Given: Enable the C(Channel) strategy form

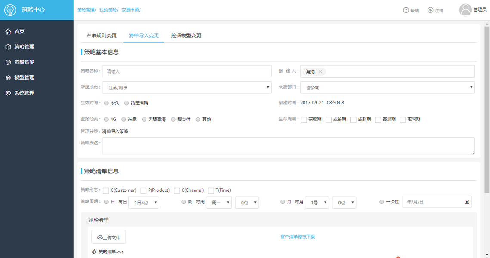Looking at the screenshot, I should click(x=177, y=190).
